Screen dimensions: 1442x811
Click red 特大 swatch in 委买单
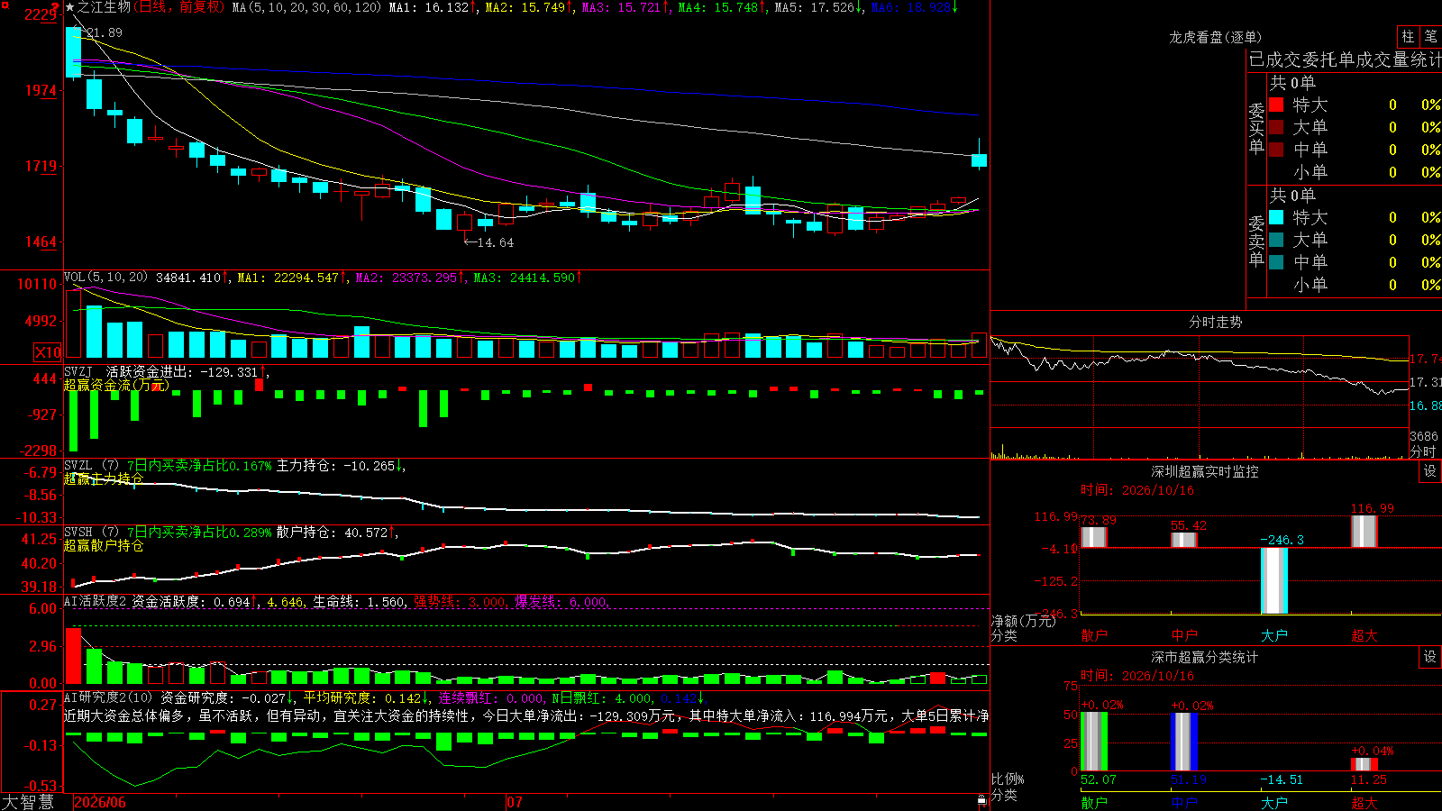pyautogui.click(x=1276, y=105)
